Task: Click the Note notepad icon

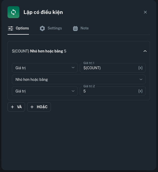Action: point(75,28)
